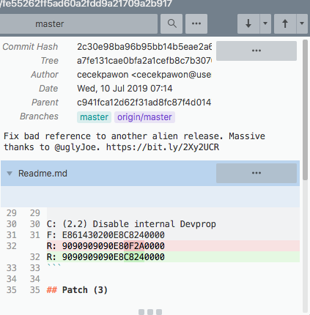Screen dimensions: 310x315
Task: Click the origin/master branch tag
Action: (144, 117)
